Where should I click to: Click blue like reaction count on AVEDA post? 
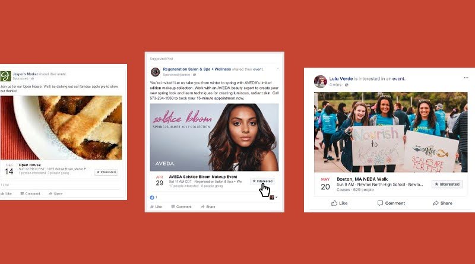[154, 198]
